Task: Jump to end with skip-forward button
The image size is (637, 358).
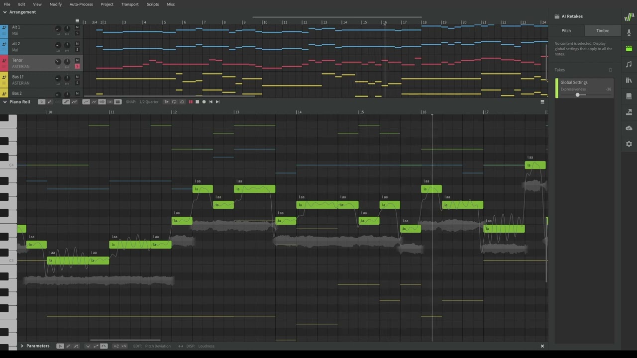Action: pos(217,102)
